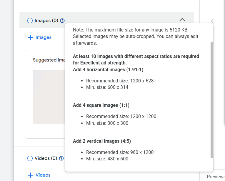Click the help icon next to Videos (0)
225x181 pixels.
[61, 158]
